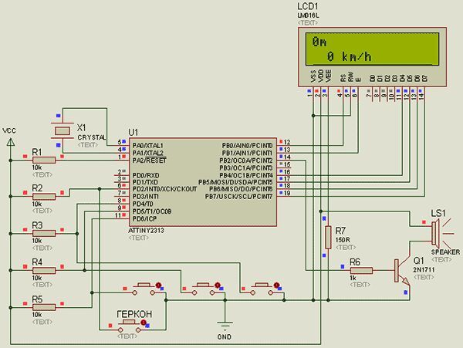Click the X1 crystal component symbol
The image size is (463, 348).
coord(62,130)
